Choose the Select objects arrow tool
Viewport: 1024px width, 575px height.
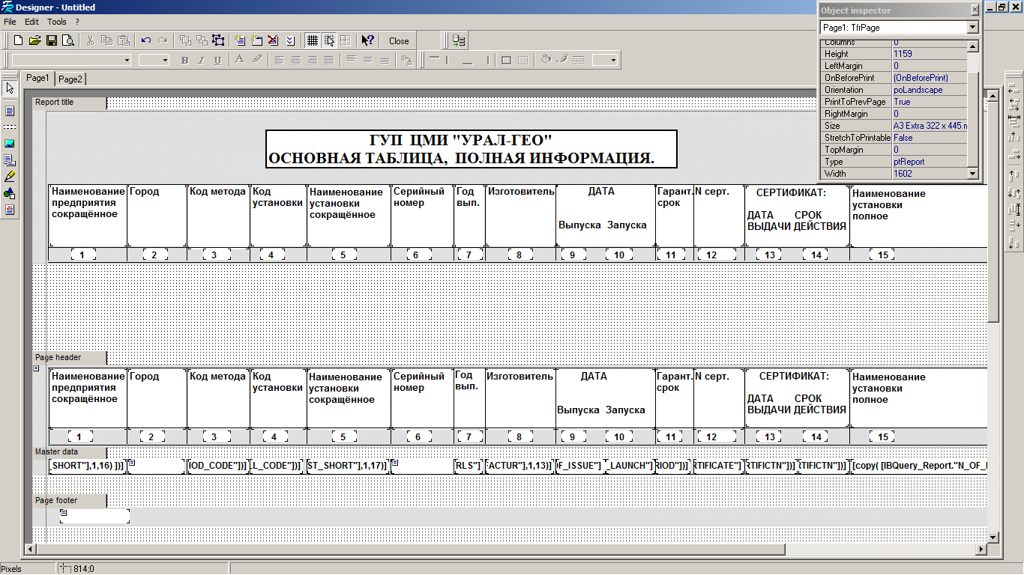[x=10, y=88]
